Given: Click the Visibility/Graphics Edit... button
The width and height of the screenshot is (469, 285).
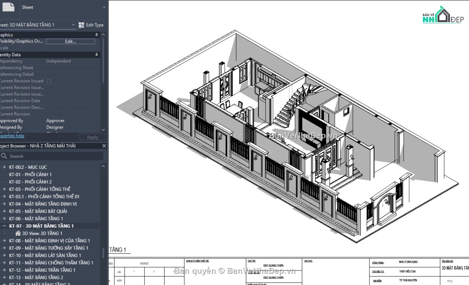Looking at the screenshot, I should (70, 41).
